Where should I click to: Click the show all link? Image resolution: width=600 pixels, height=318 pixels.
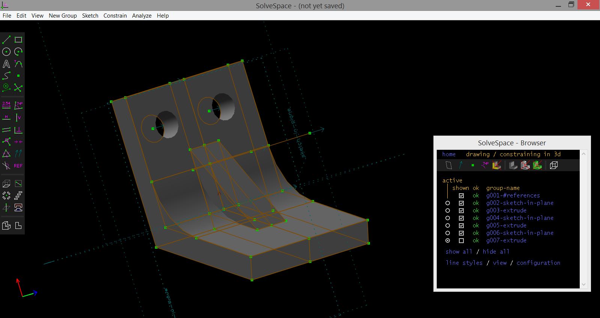click(x=459, y=252)
